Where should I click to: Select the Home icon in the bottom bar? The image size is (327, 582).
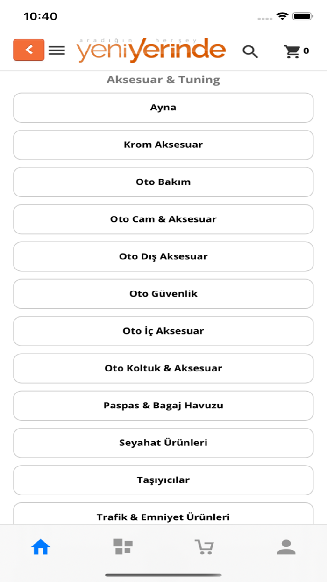(x=40, y=546)
